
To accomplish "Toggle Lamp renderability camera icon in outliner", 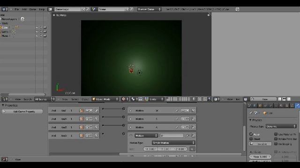I will pyautogui.click(x=45, y=32).
